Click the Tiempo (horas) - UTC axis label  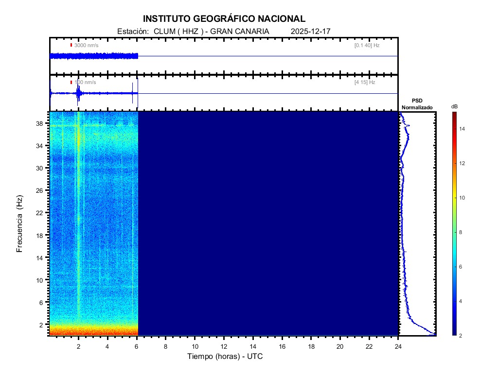(225, 357)
